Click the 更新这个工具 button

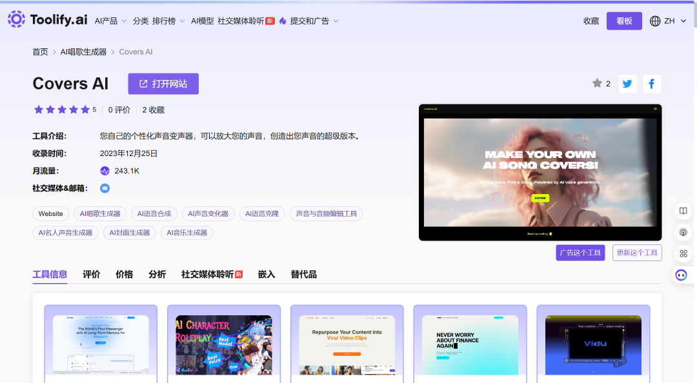click(x=637, y=253)
